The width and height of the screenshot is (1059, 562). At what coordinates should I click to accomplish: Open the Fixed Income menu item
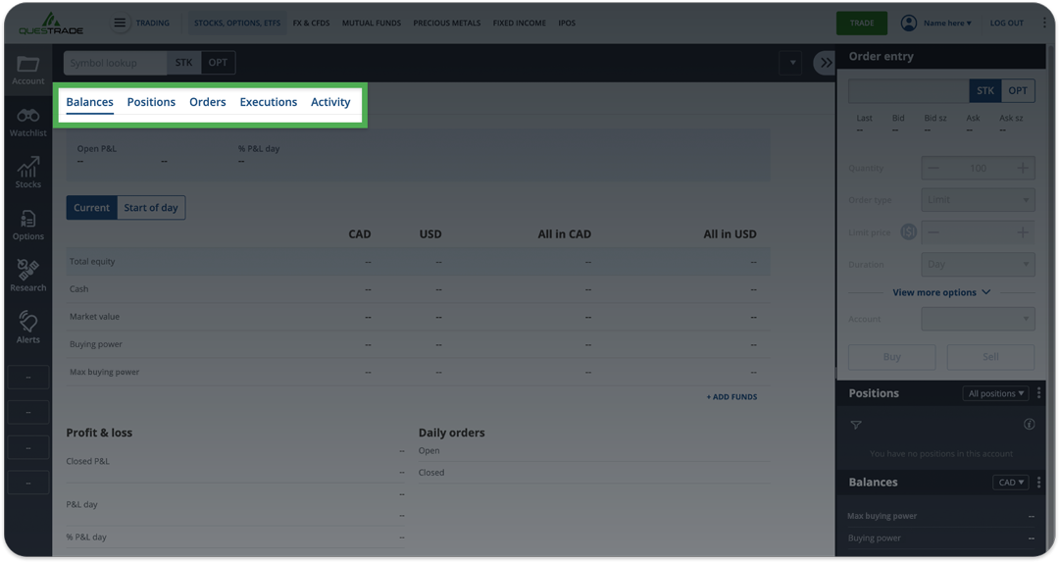[x=520, y=23]
